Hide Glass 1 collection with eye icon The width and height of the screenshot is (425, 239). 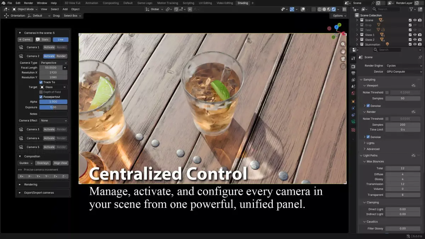(x=415, y=35)
